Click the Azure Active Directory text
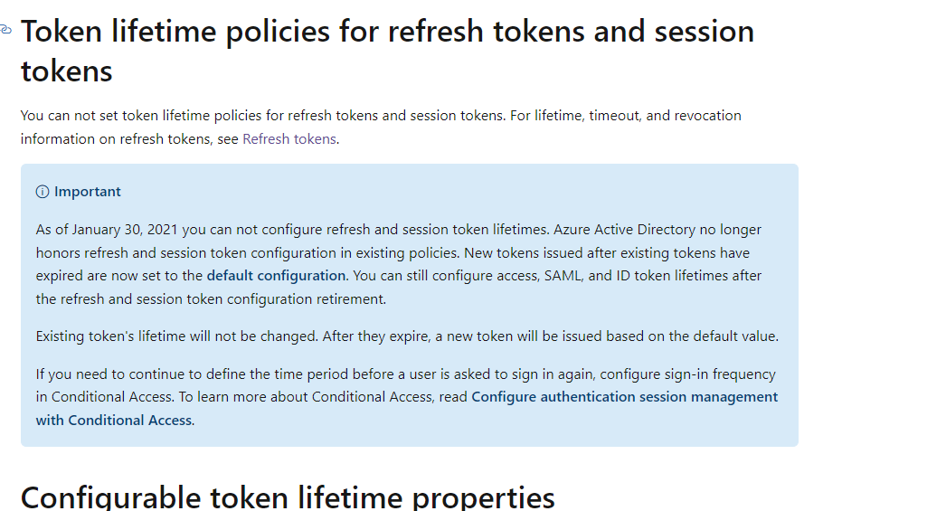The width and height of the screenshot is (927, 511). coord(624,230)
